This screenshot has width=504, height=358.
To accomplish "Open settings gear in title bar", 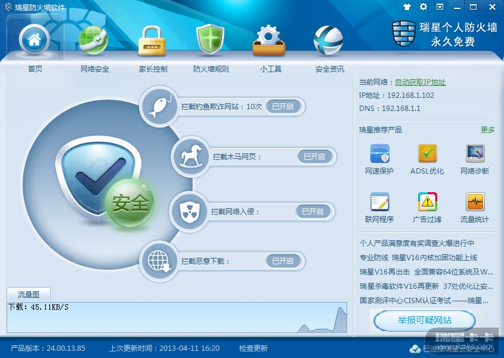I will click(x=423, y=7).
